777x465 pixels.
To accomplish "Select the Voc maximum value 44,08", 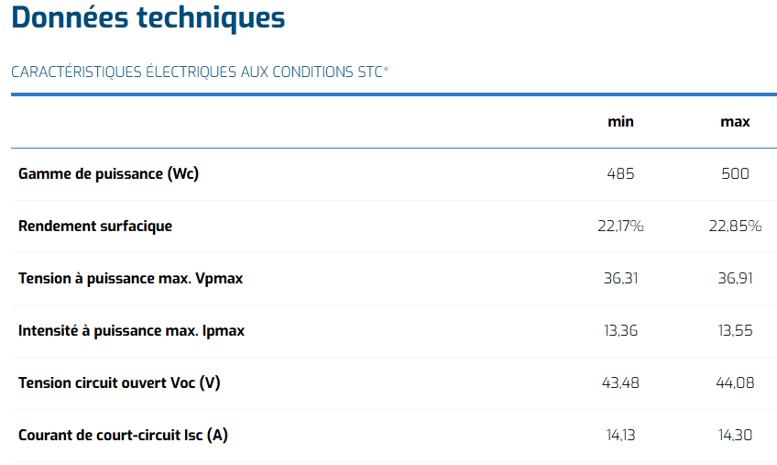I will tap(735, 382).
